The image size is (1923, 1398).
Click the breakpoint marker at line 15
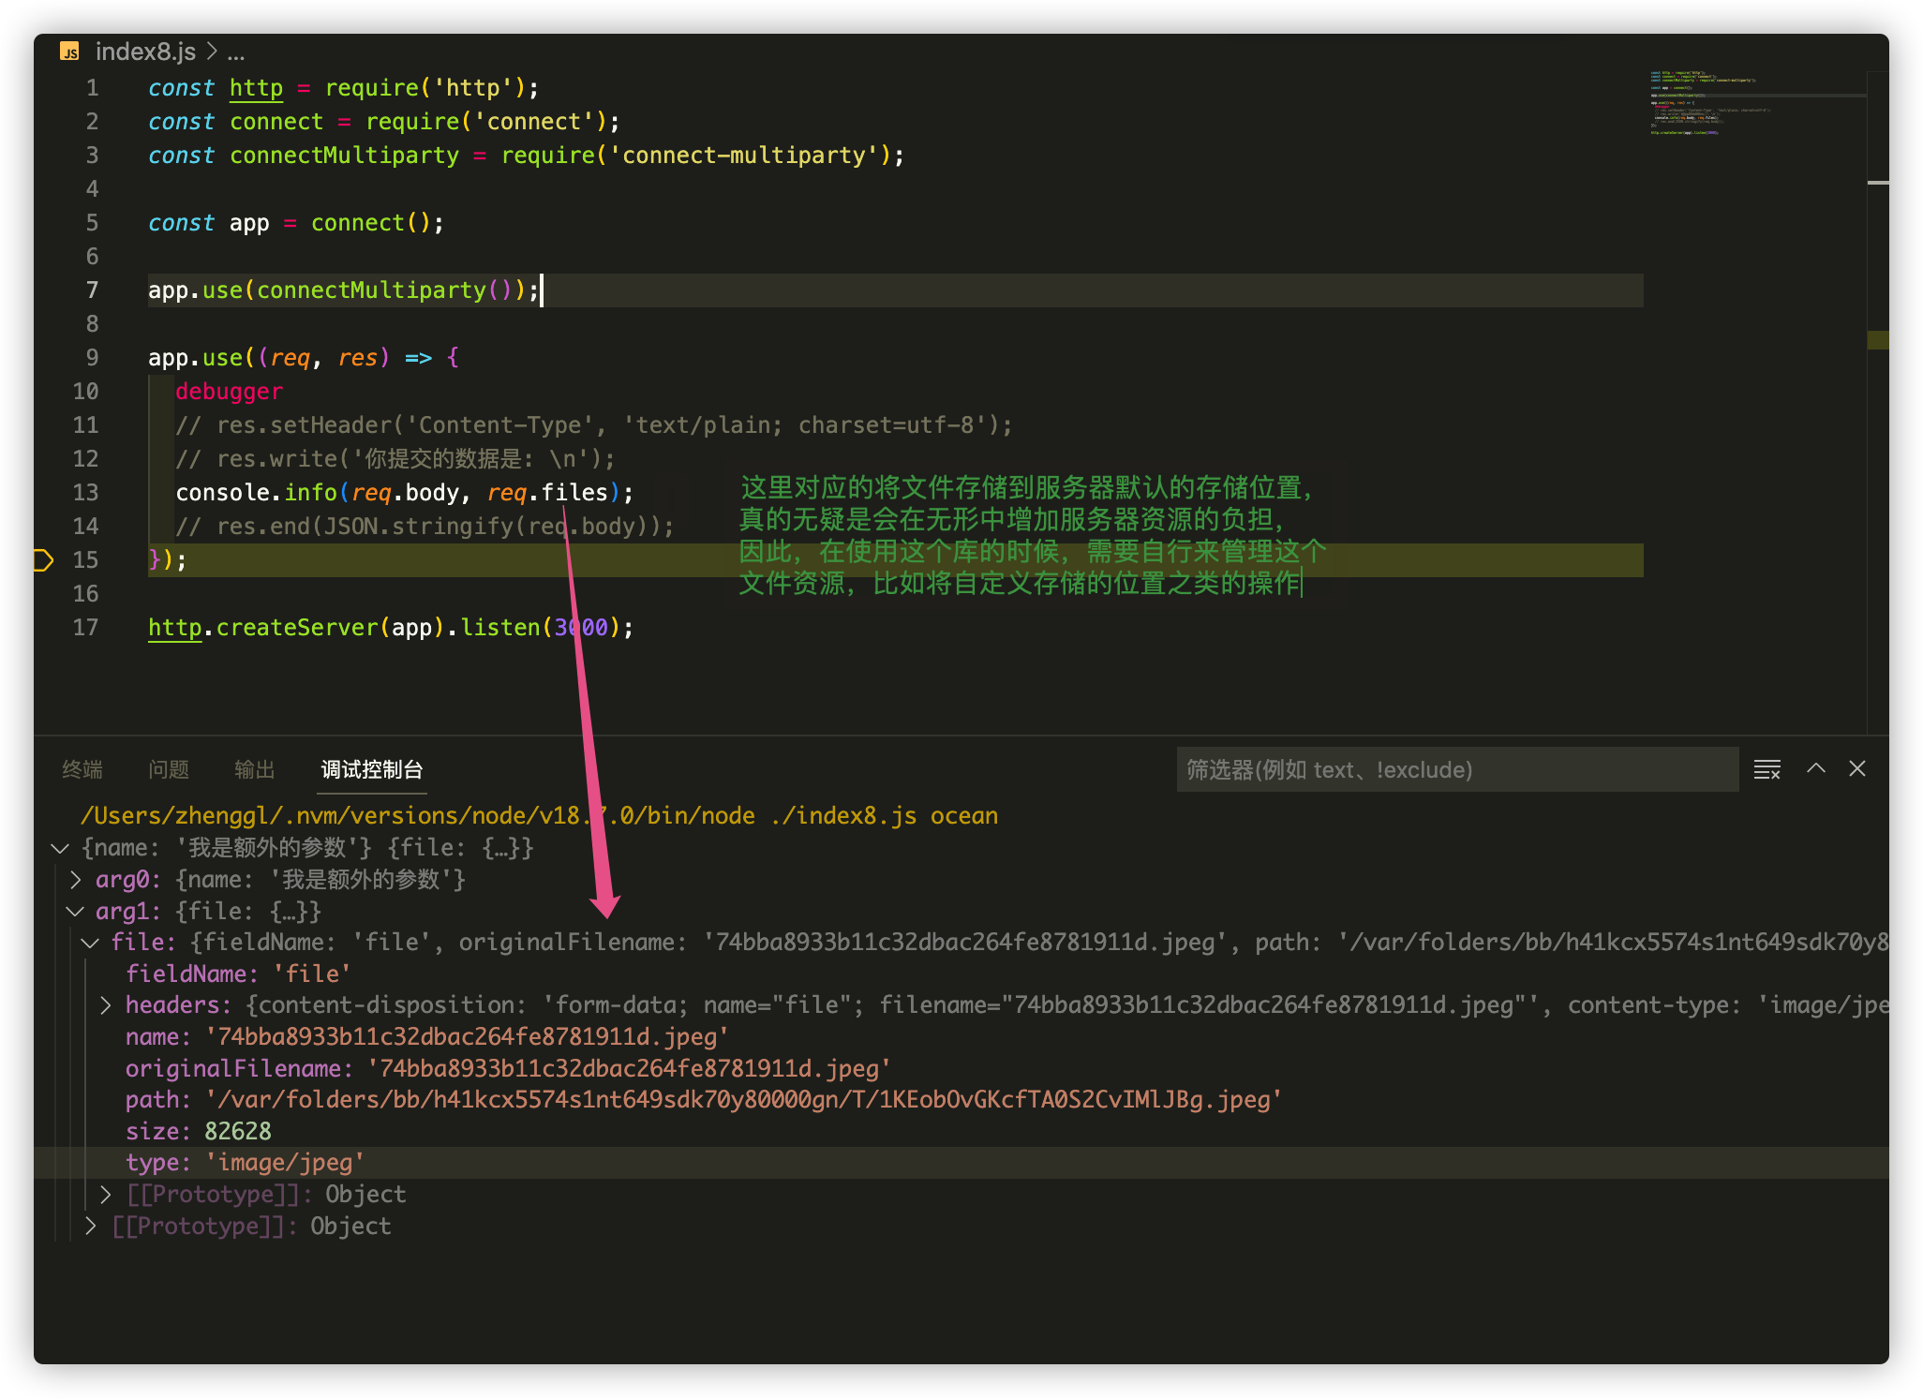coord(43,560)
